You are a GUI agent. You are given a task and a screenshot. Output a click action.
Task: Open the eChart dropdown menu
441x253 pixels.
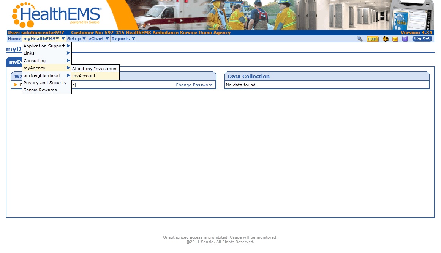[x=99, y=39]
